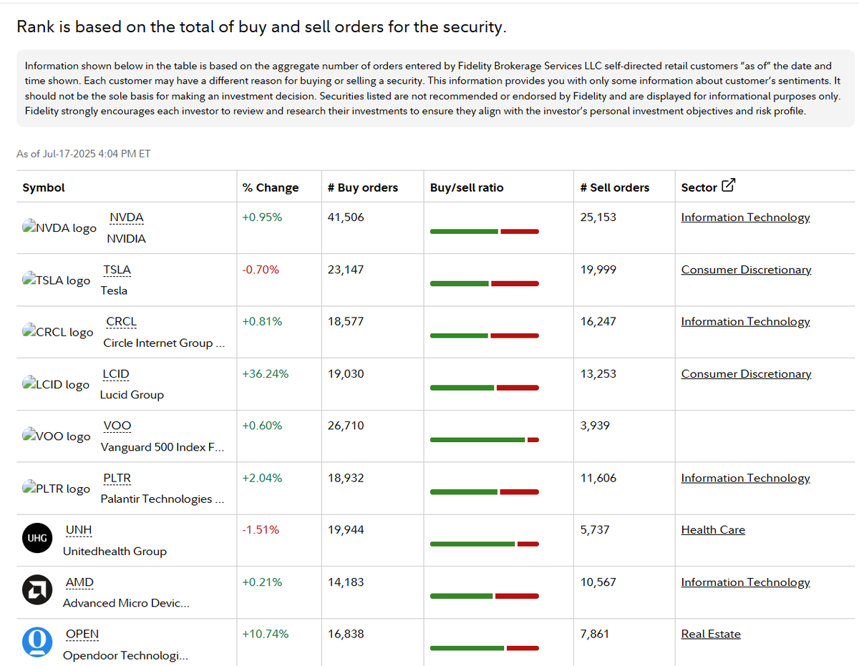Click Opendoor's buy/sell ratio bar
859x666 pixels.
[485, 648]
